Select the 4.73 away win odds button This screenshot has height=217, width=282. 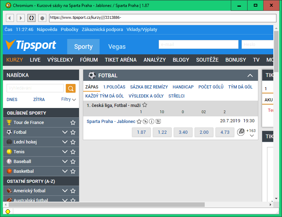click(225, 132)
